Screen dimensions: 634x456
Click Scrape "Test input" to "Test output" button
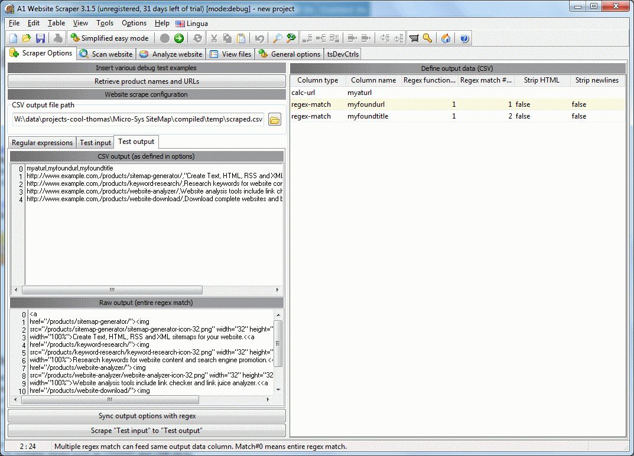(147, 431)
